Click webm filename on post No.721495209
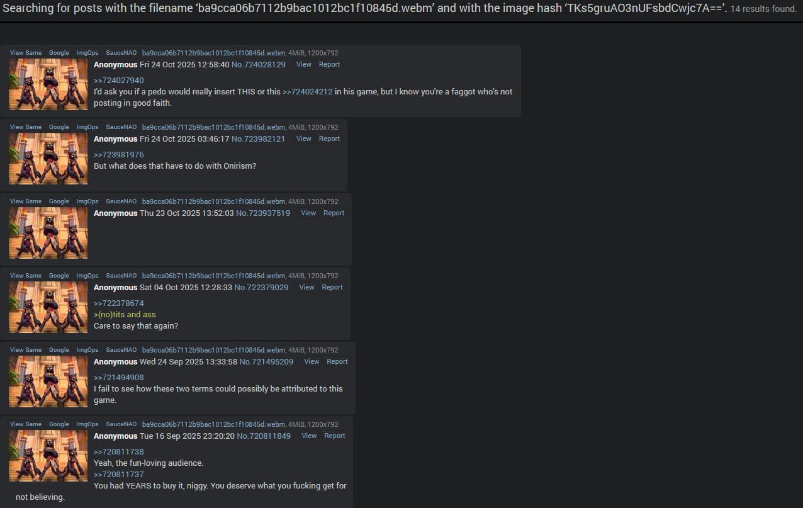The height and width of the screenshot is (508, 803). click(x=213, y=350)
